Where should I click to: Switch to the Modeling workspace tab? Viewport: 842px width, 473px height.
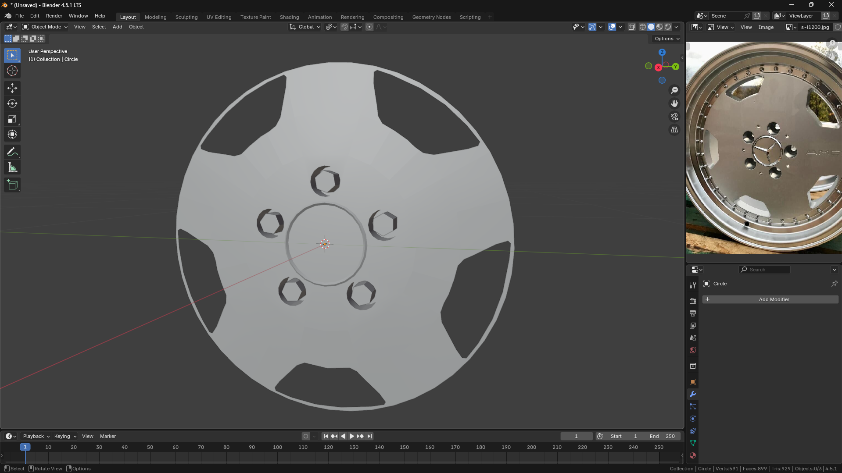click(155, 17)
